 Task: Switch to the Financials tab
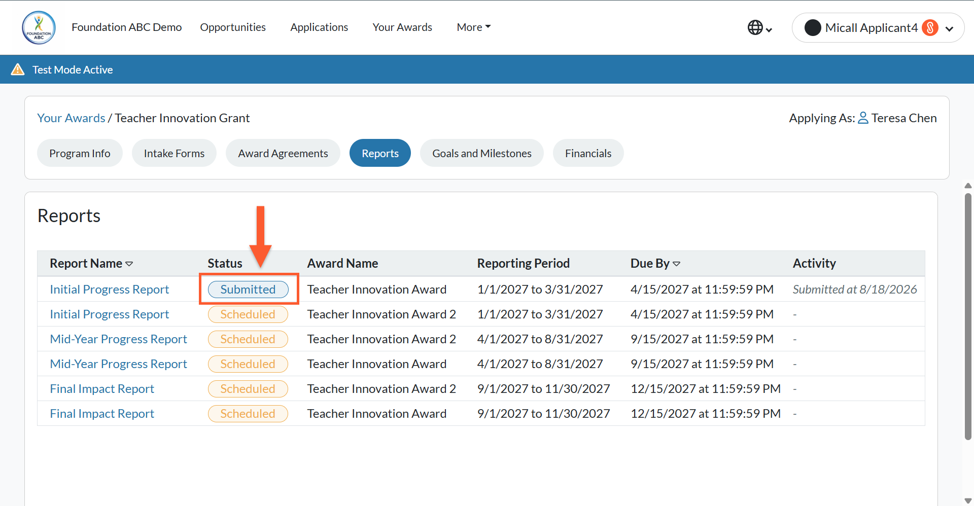pos(588,153)
